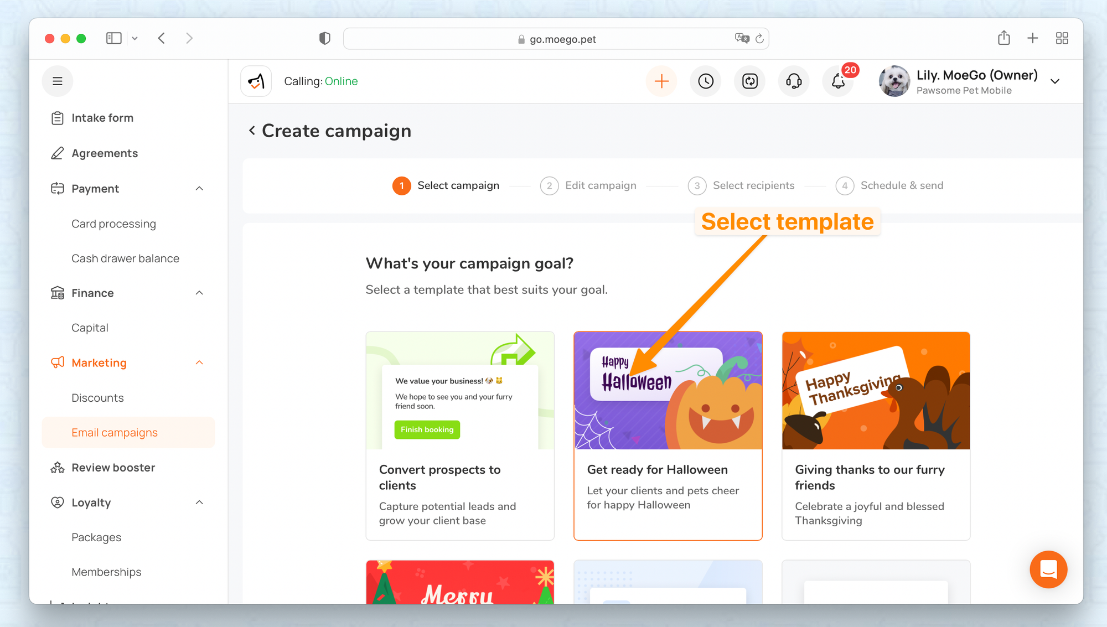The width and height of the screenshot is (1107, 627).
Task: Open Email campaigns in sidebar
Action: (115, 433)
